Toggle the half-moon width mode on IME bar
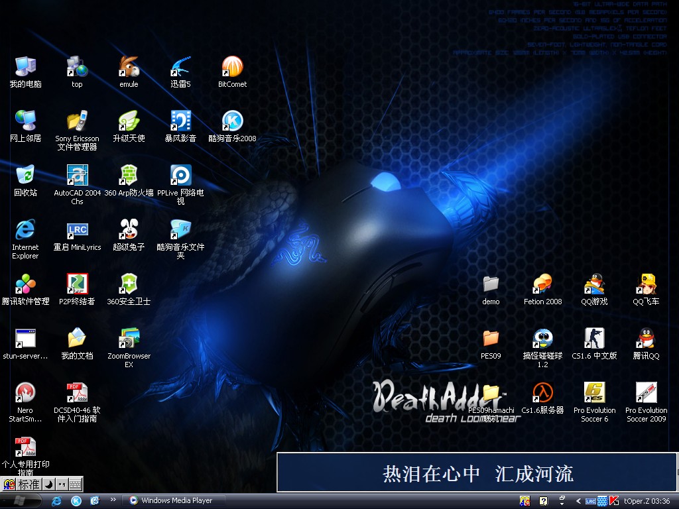This screenshot has height=509, width=679. pos(48,484)
